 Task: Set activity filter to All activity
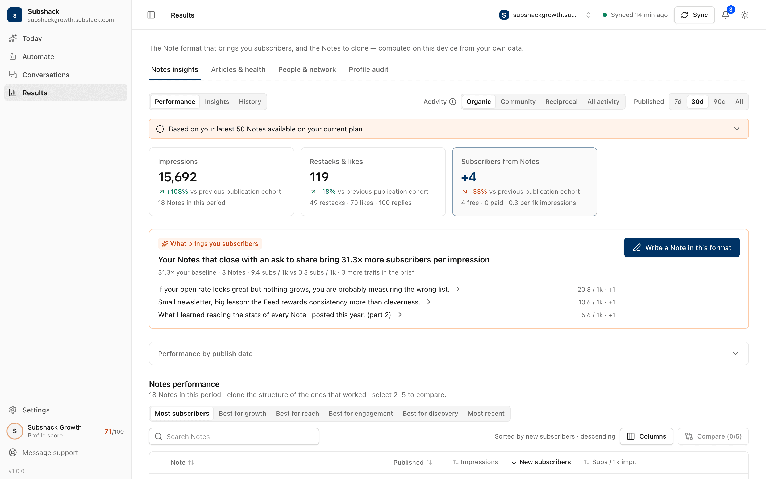click(x=603, y=102)
